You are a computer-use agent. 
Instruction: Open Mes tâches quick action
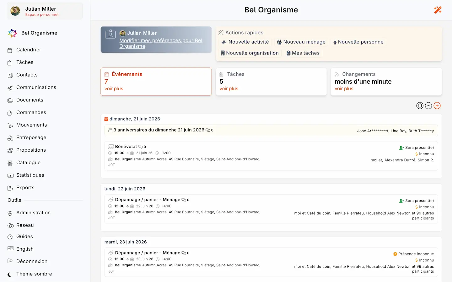coord(303,53)
